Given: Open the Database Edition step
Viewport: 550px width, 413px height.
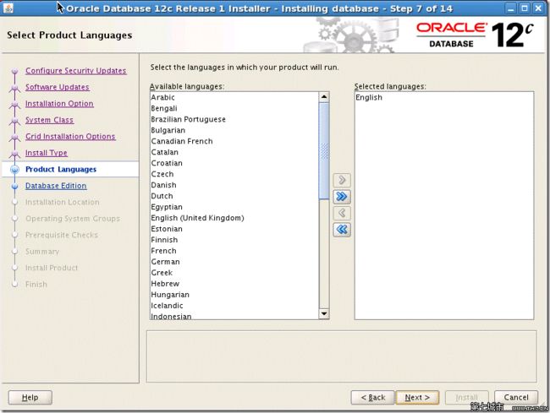Looking at the screenshot, I should click(56, 186).
